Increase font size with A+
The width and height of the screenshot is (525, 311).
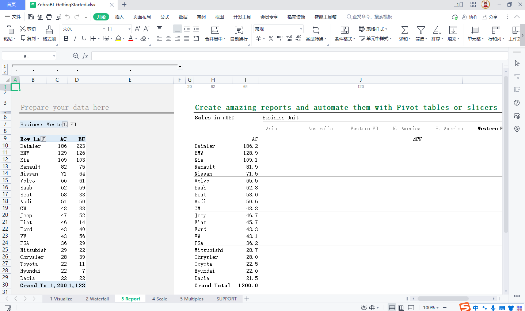click(x=137, y=29)
